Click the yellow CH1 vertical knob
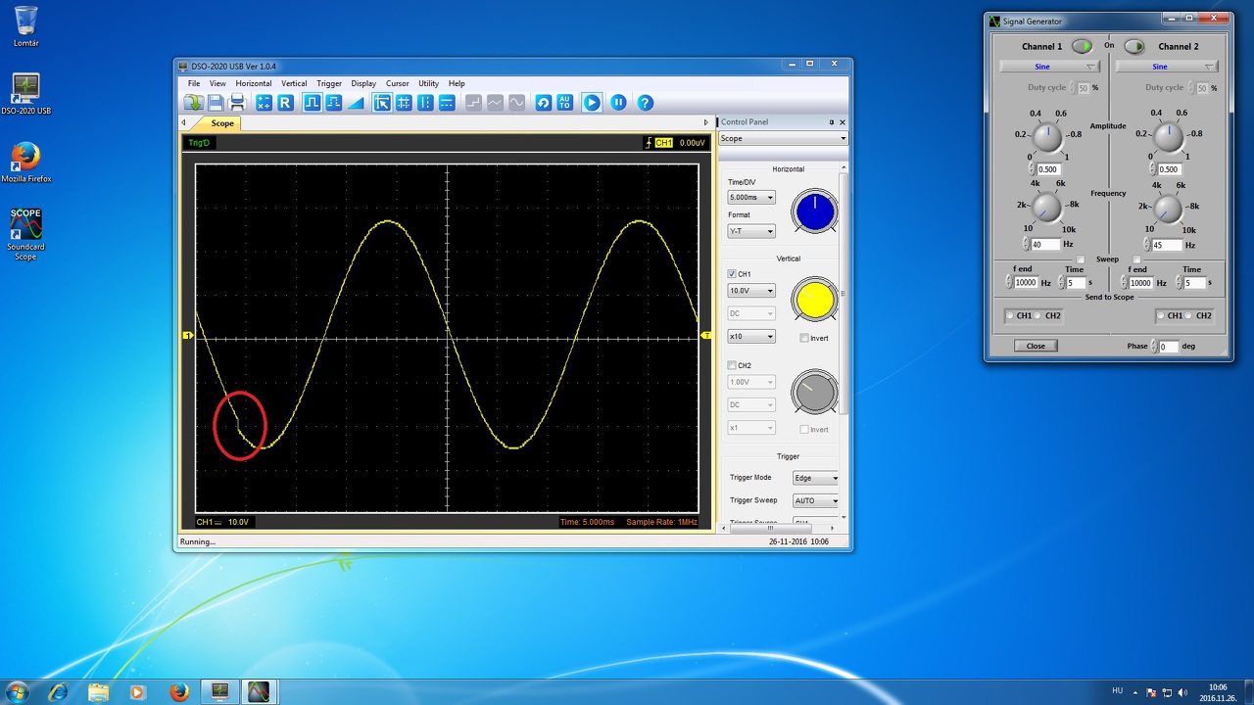 814,301
